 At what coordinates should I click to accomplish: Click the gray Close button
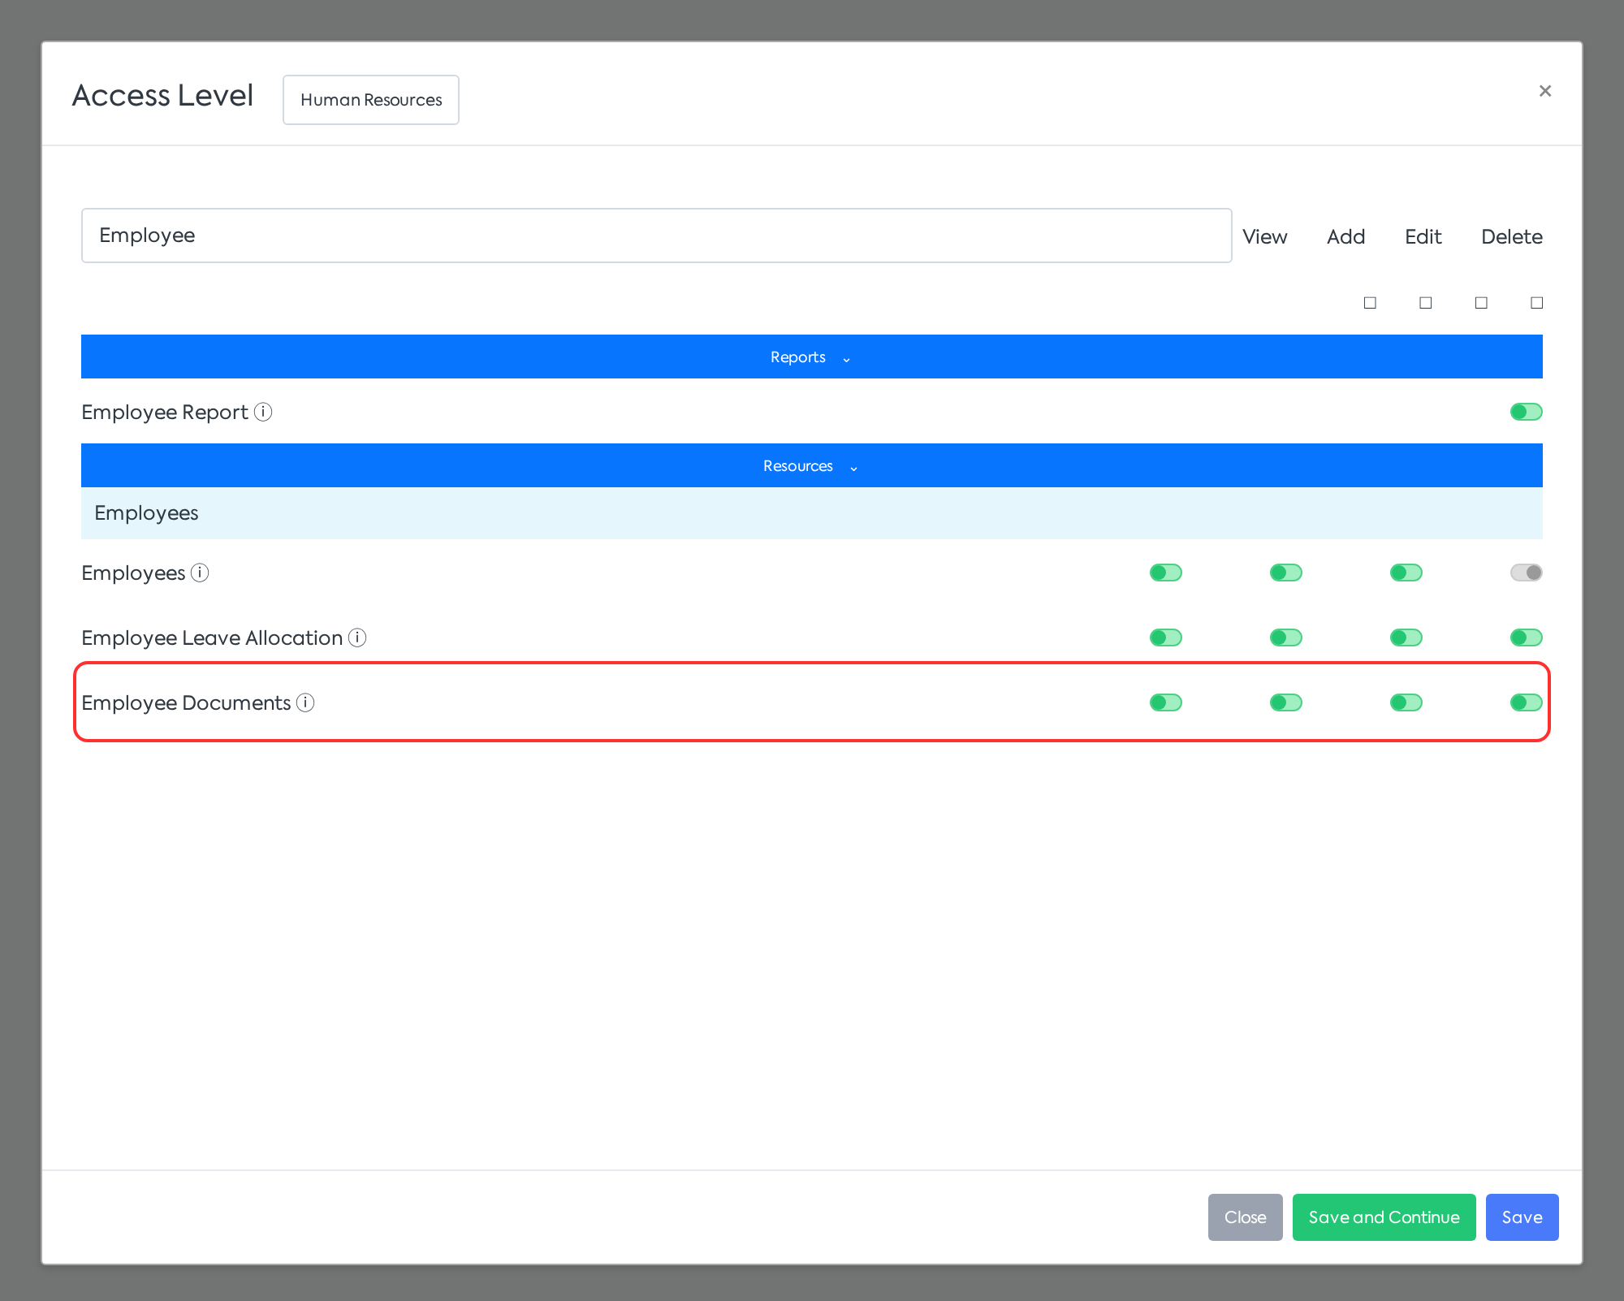point(1245,1217)
